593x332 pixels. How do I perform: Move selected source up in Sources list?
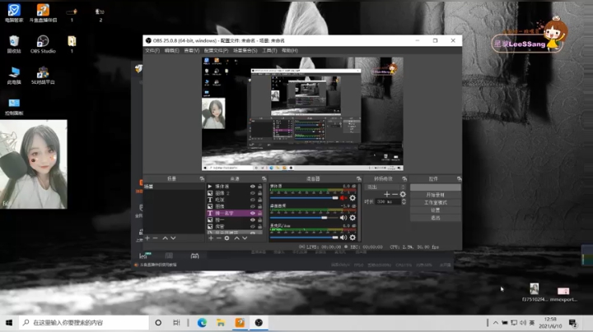[236, 238]
